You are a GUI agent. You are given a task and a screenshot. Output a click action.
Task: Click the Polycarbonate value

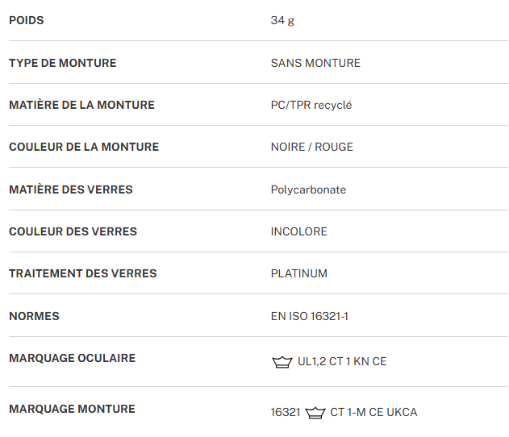tap(308, 189)
